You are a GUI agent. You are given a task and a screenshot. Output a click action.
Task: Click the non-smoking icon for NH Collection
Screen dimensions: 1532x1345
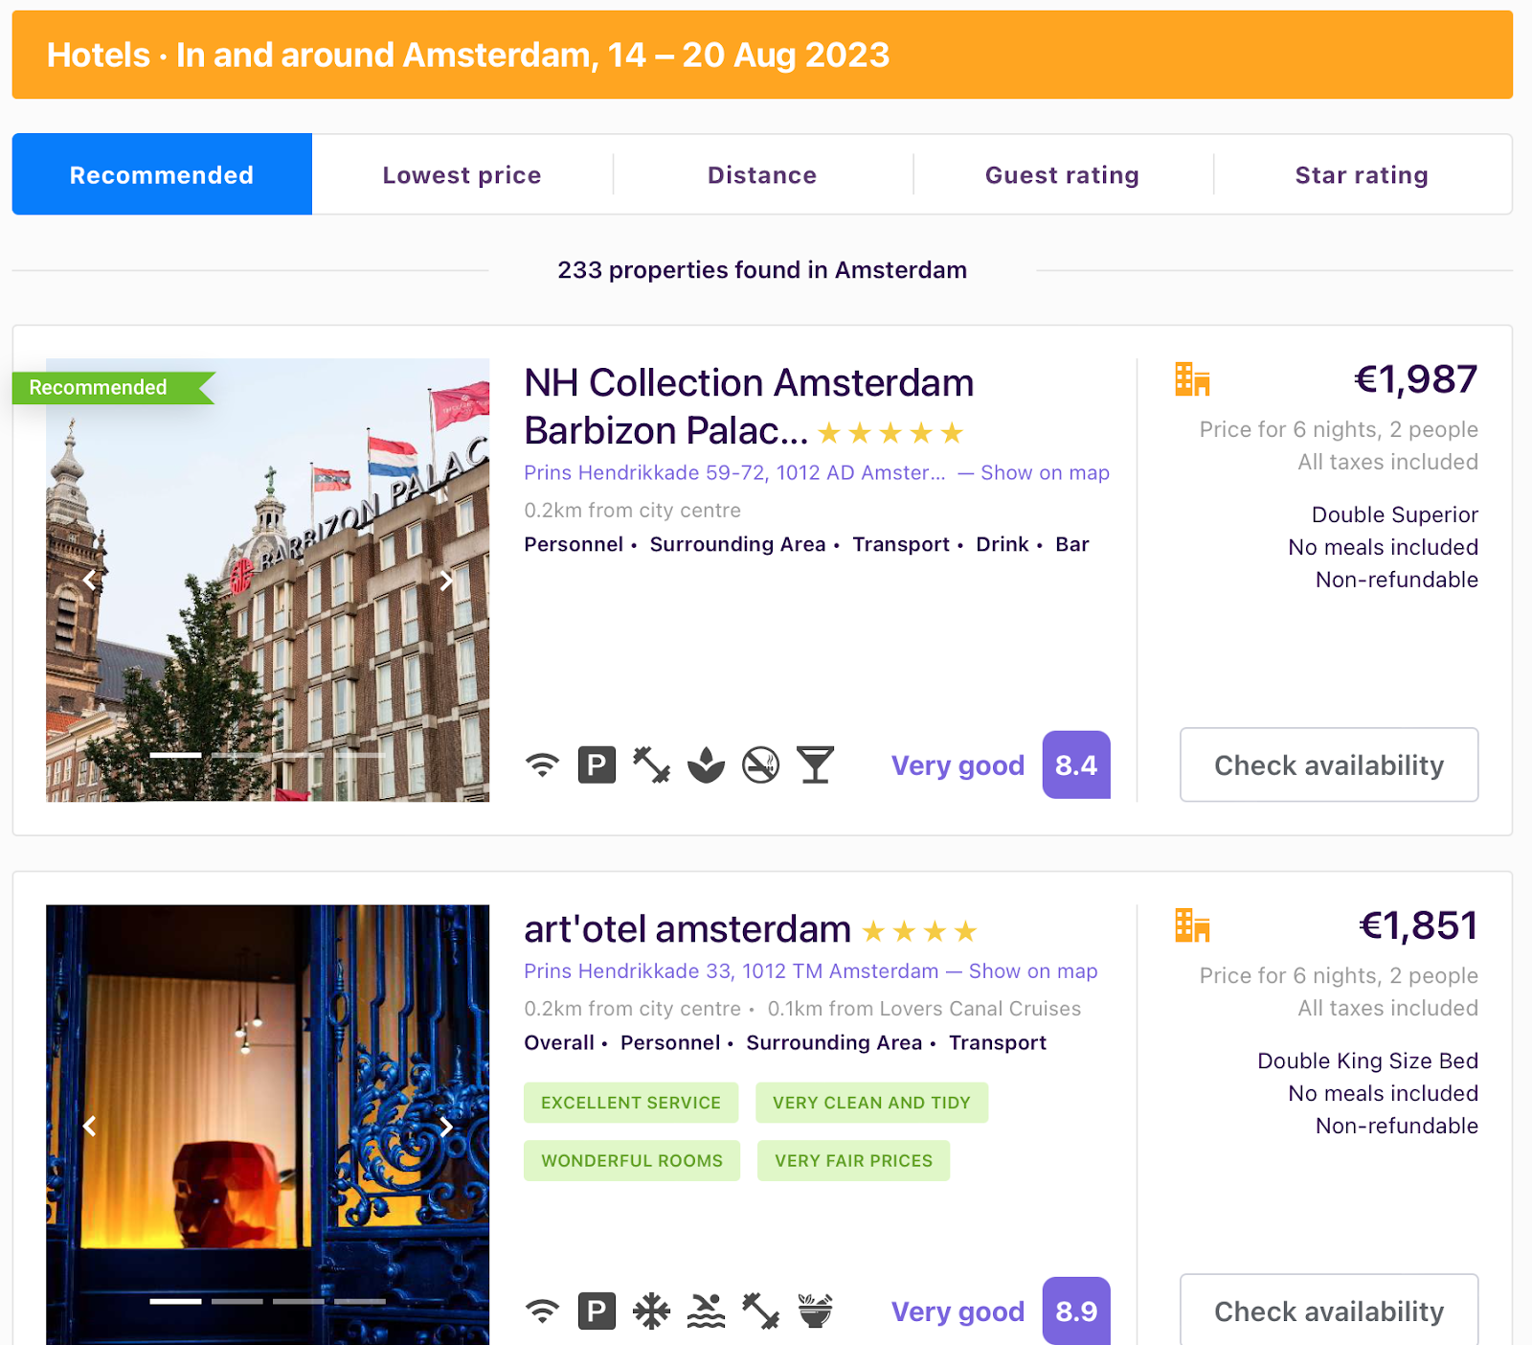760,764
